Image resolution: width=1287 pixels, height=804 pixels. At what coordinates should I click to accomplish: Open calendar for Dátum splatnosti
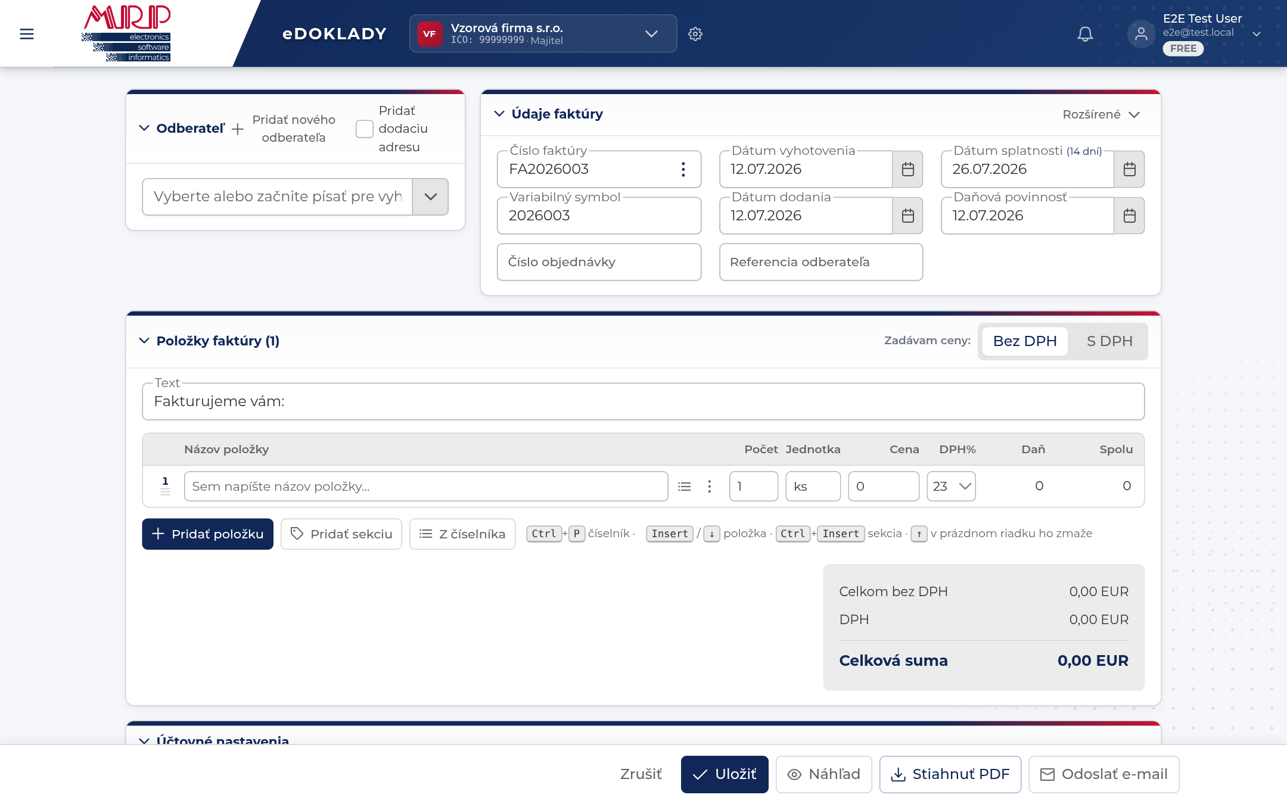click(x=1129, y=169)
